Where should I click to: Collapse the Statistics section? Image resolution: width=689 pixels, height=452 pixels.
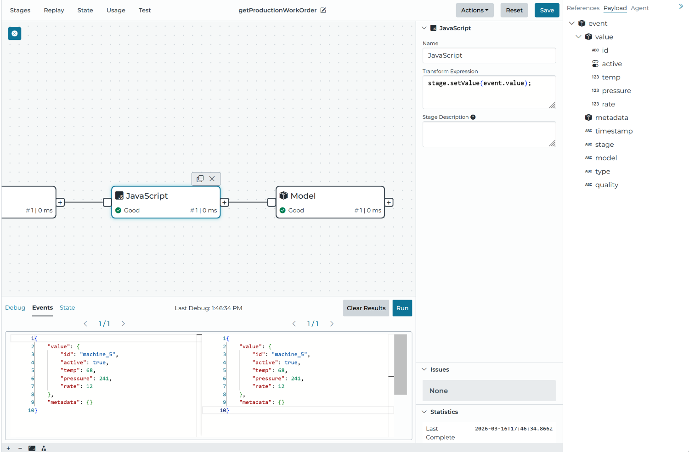[x=424, y=412]
